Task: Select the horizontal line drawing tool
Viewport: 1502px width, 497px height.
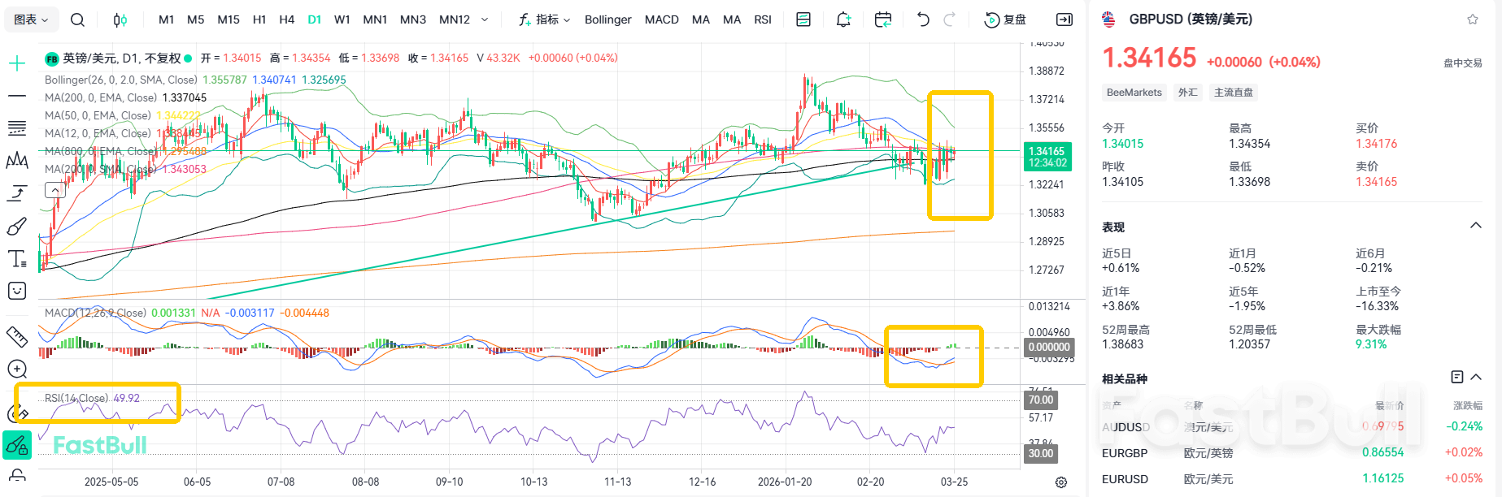Action: pyautogui.click(x=17, y=96)
